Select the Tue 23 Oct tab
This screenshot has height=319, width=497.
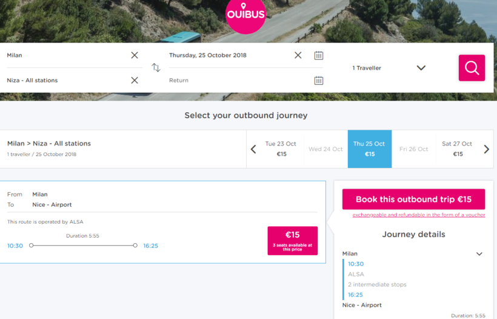click(281, 149)
